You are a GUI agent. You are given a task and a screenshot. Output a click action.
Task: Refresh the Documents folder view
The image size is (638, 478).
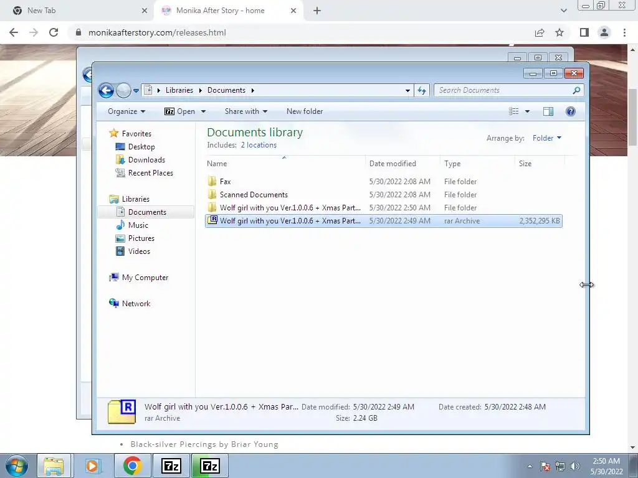point(422,90)
